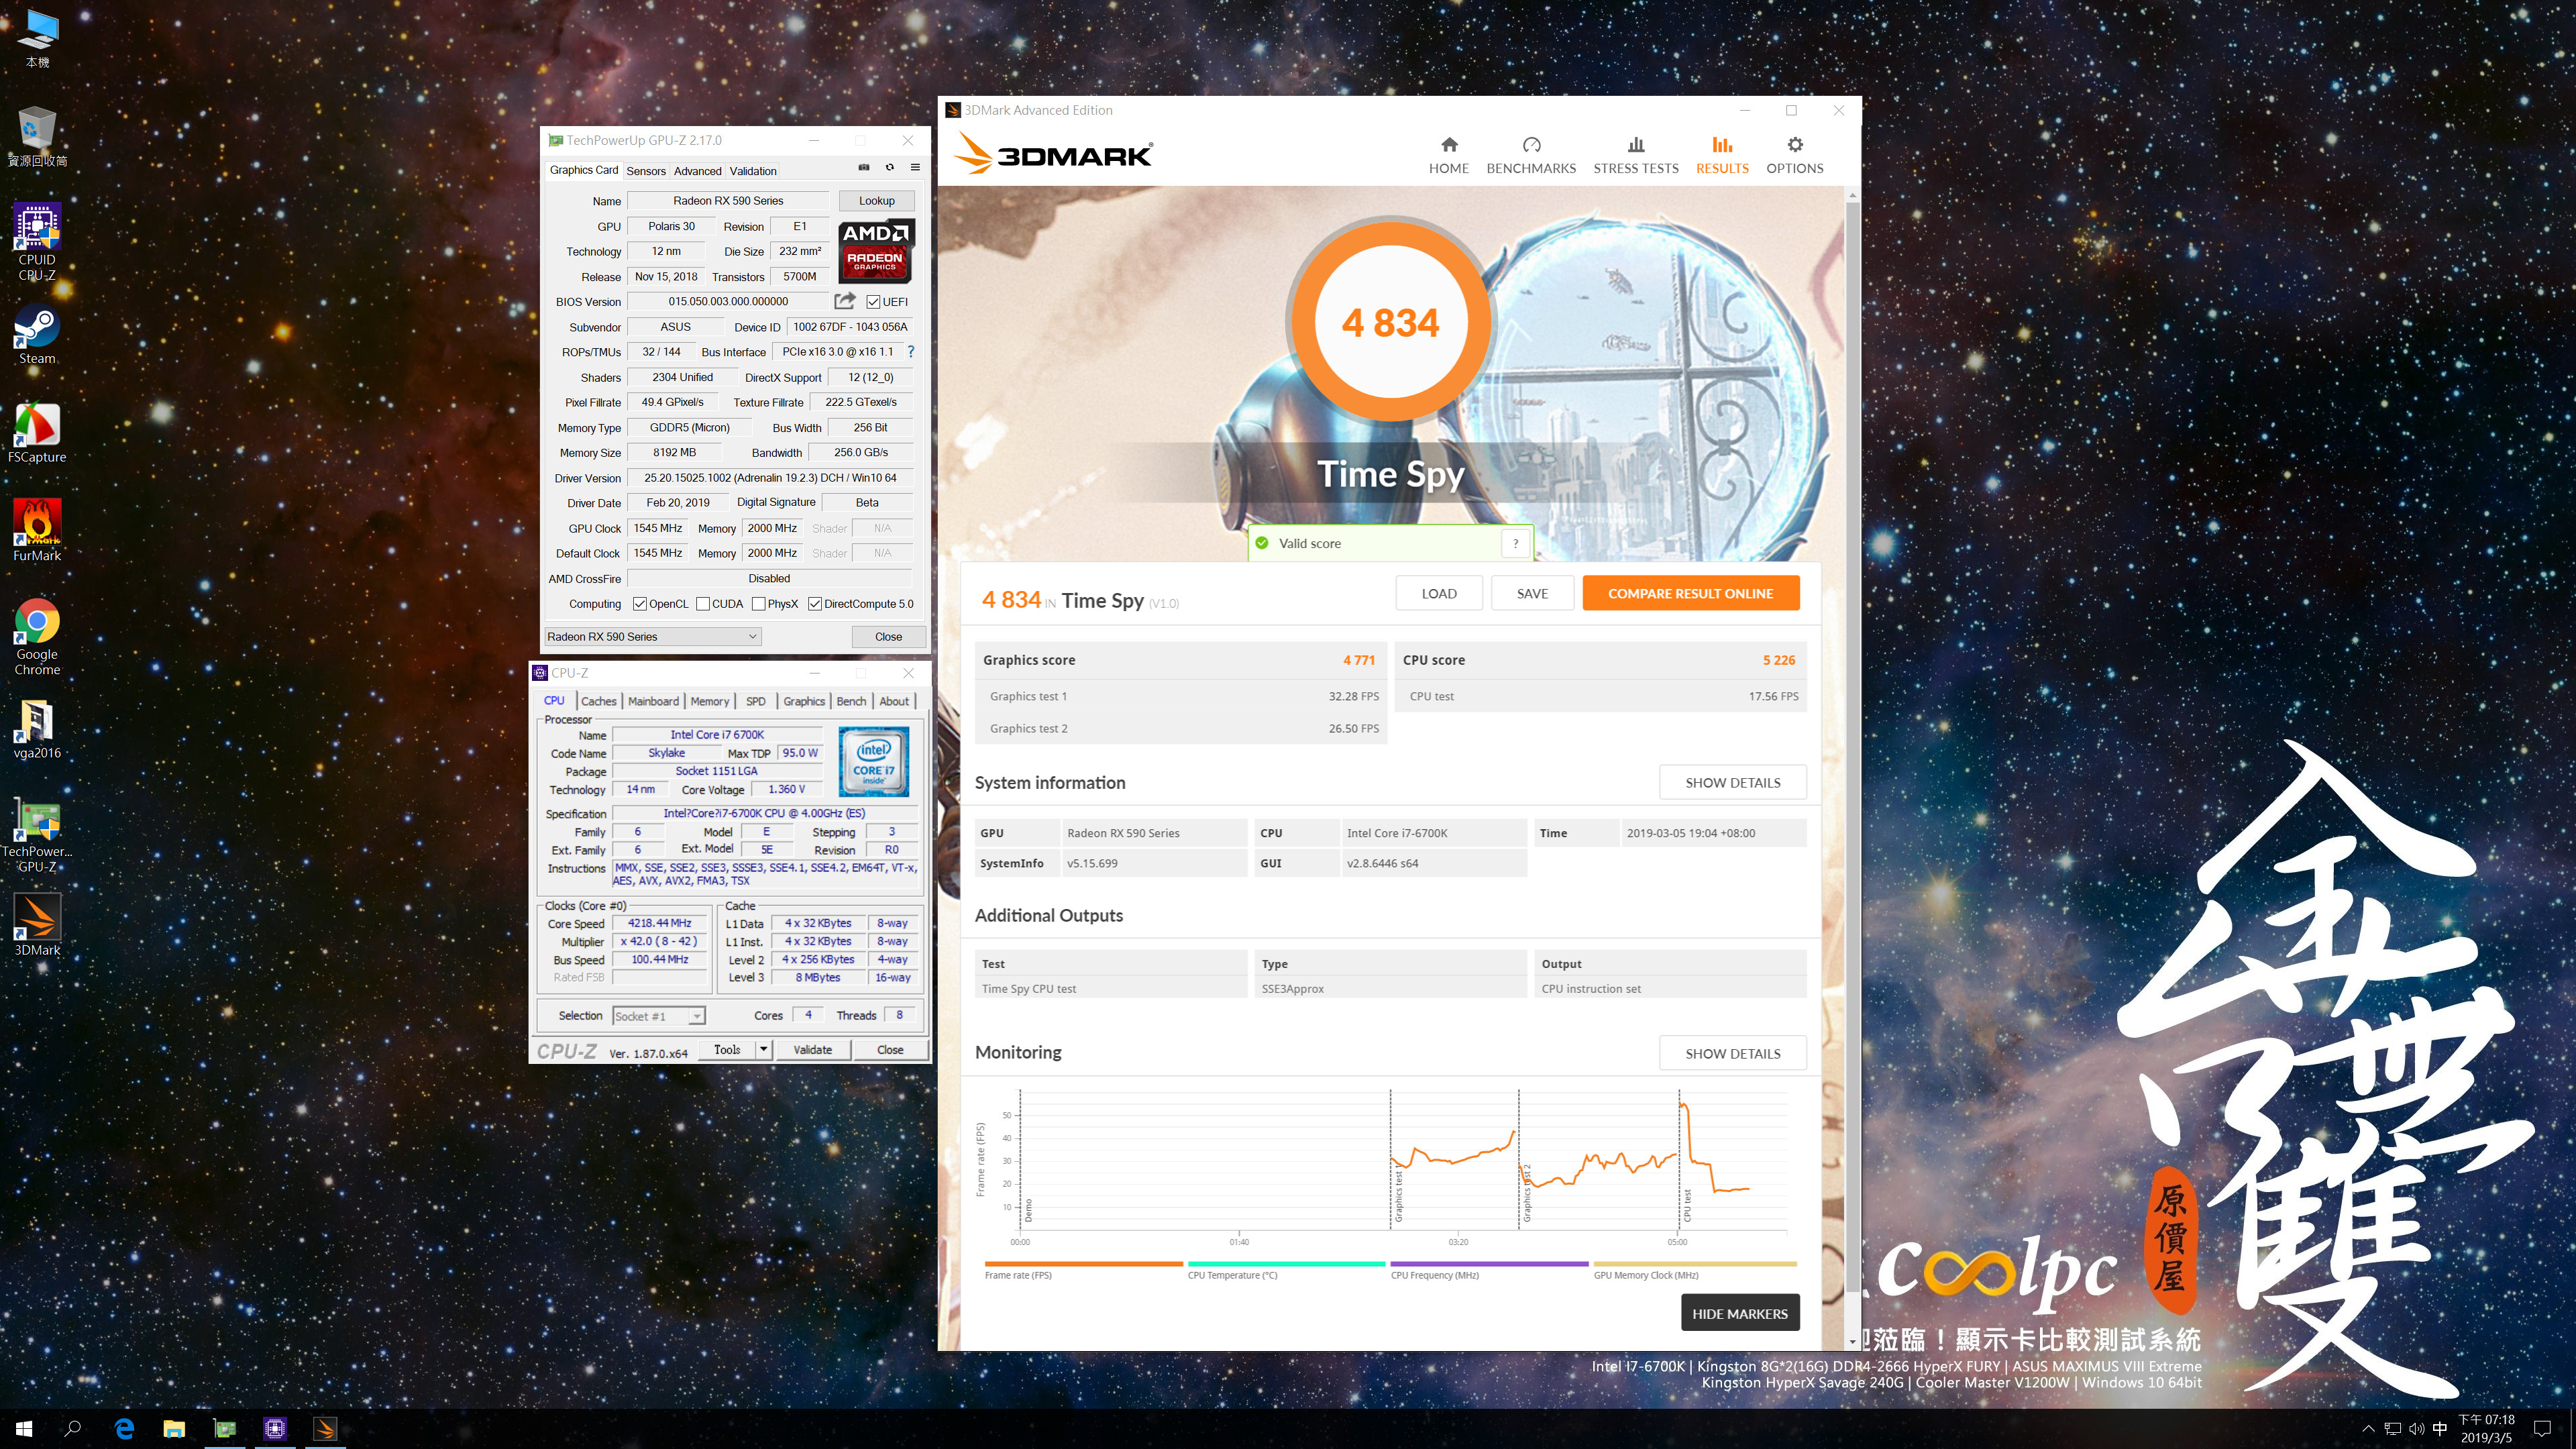Go to the BENCHMARKS section
Image resolution: width=2576 pixels, height=1449 pixels.
pos(1530,155)
